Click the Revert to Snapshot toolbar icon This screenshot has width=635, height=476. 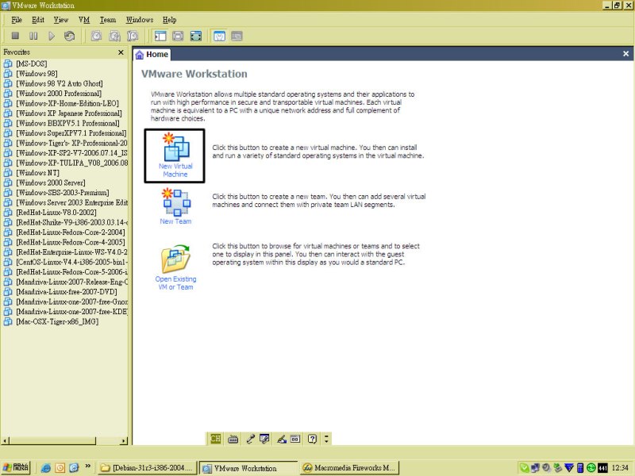pos(114,36)
